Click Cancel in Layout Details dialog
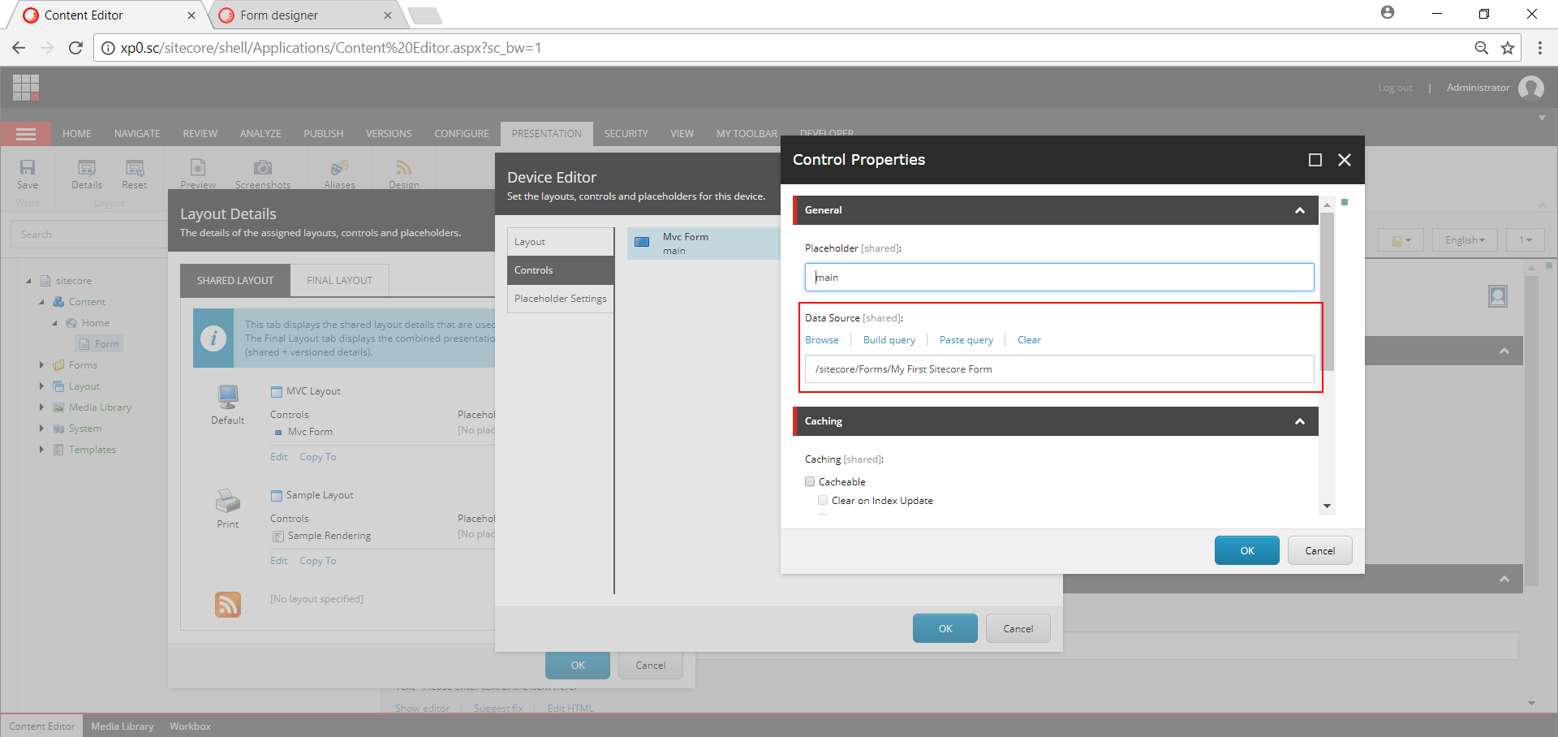 [651, 666]
